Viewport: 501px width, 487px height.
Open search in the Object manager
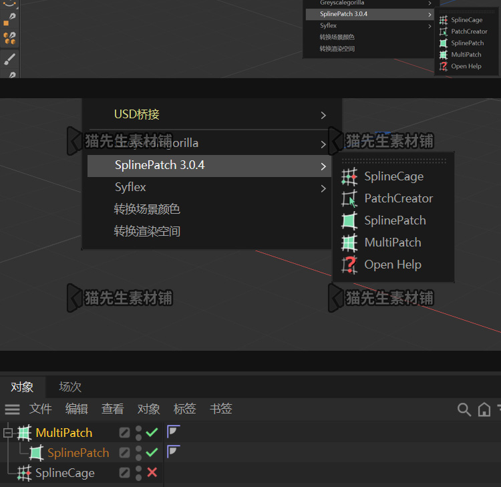pos(464,410)
